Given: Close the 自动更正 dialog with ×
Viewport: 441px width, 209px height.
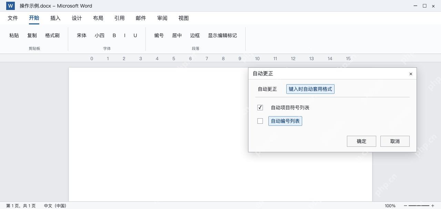Looking at the screenshot, I should (411, 74).
